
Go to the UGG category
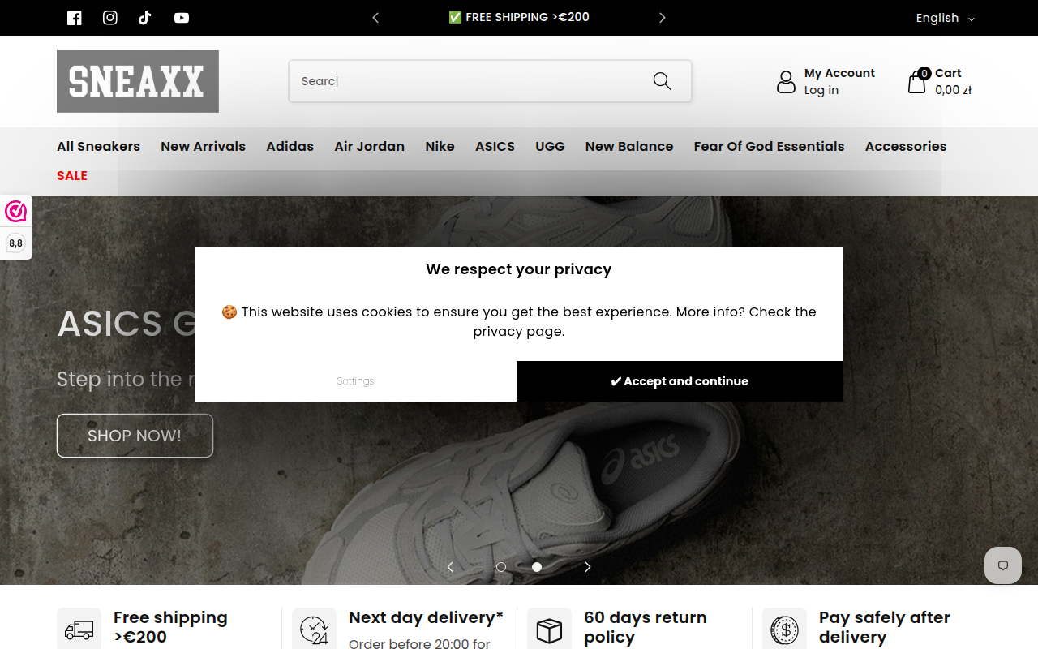coord(550,147)
